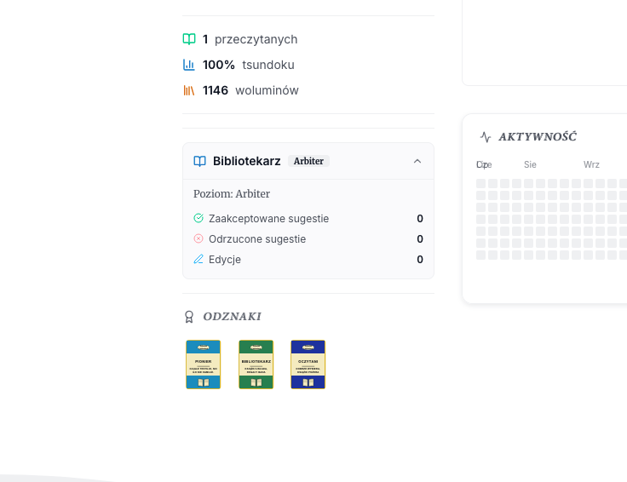Click the 'Wrz' month label in activity chart
Image resolution: width=627 pixels, height=482 pixels.
click(x=591, y=164)
